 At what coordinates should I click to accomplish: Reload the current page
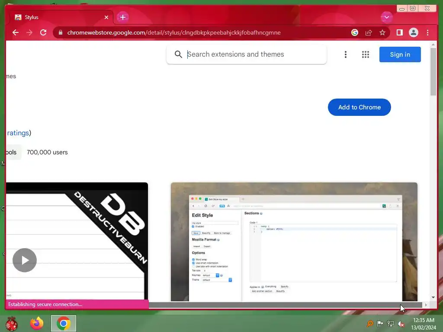tap(43, 32)
